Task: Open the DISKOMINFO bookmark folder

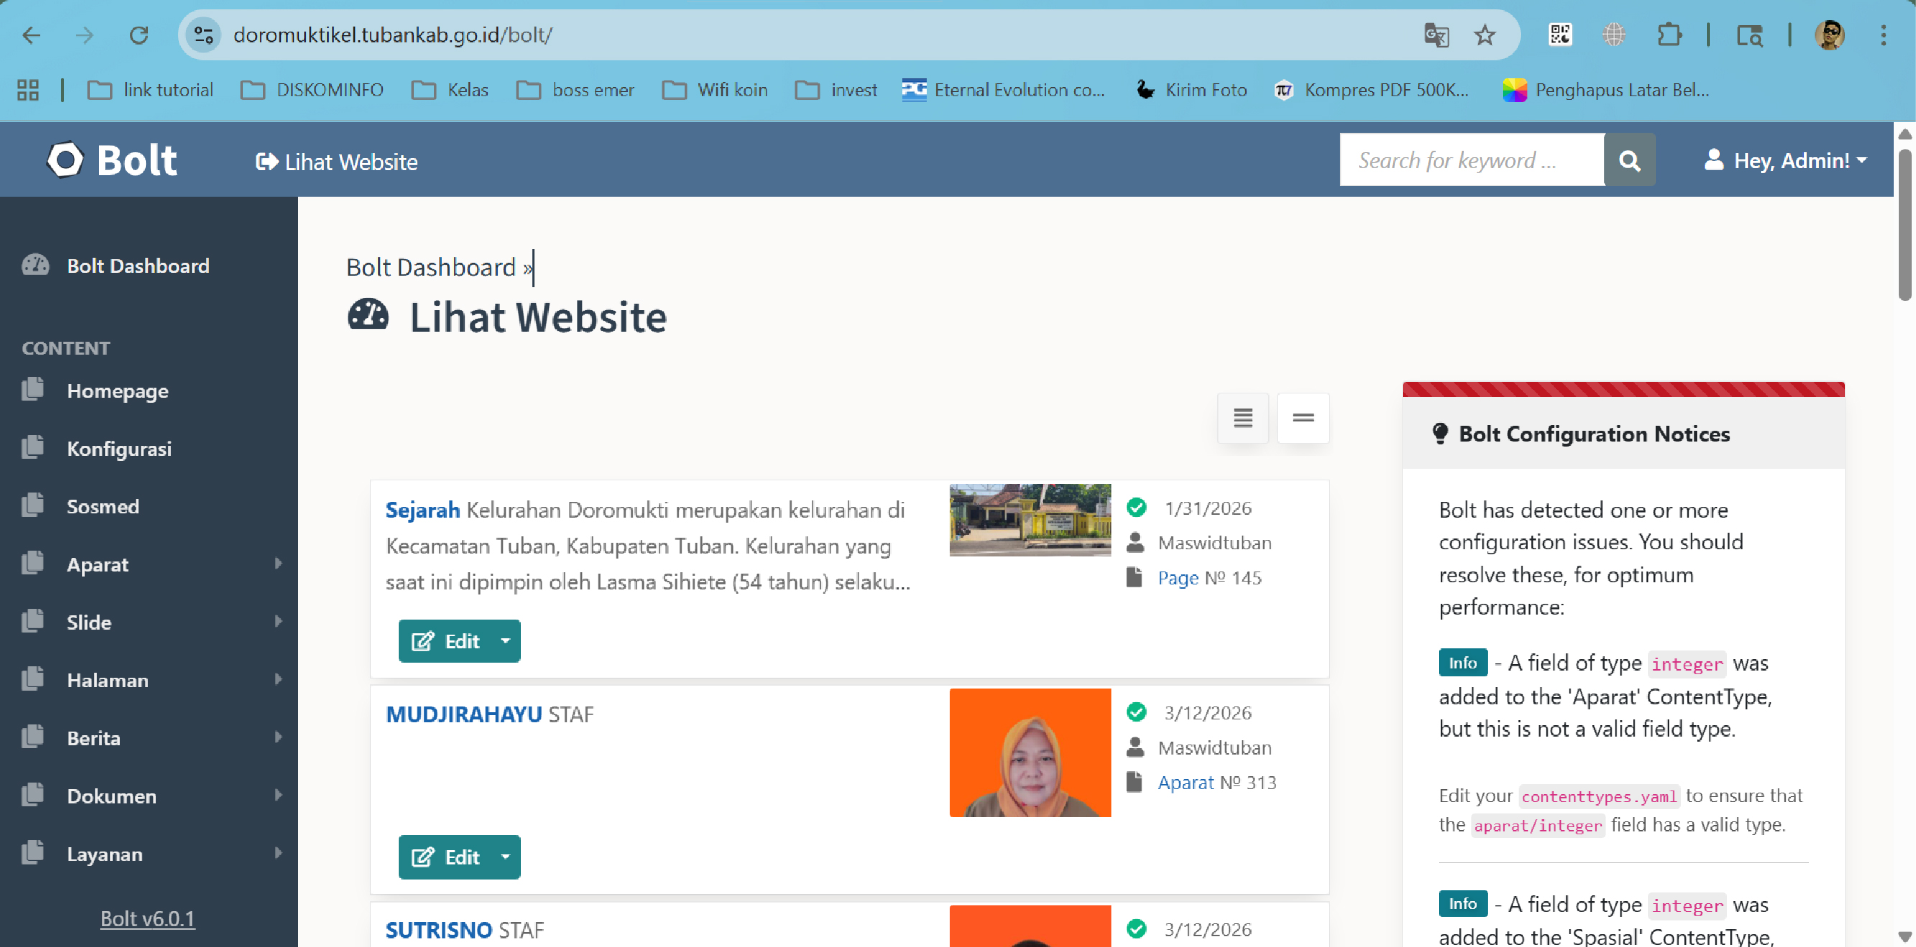Action: (313, 90)
